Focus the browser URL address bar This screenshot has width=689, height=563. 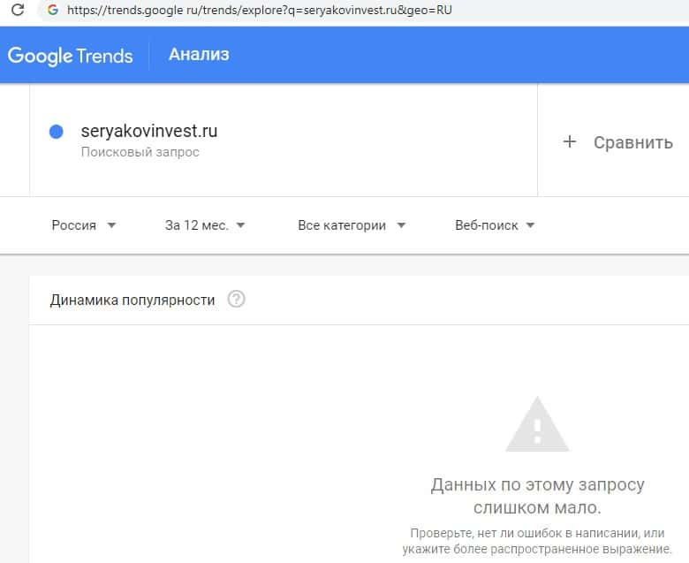pos(265,11)
